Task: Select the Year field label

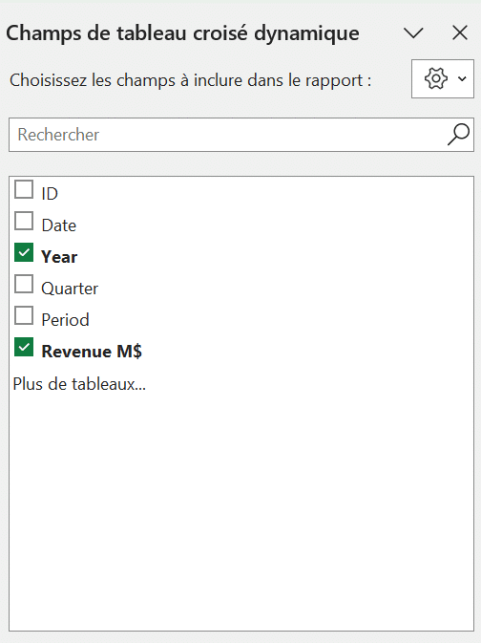Action: click(x=59, y=257)
